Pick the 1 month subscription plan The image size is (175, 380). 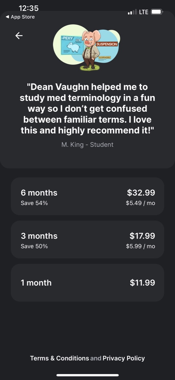pos(87,283)
